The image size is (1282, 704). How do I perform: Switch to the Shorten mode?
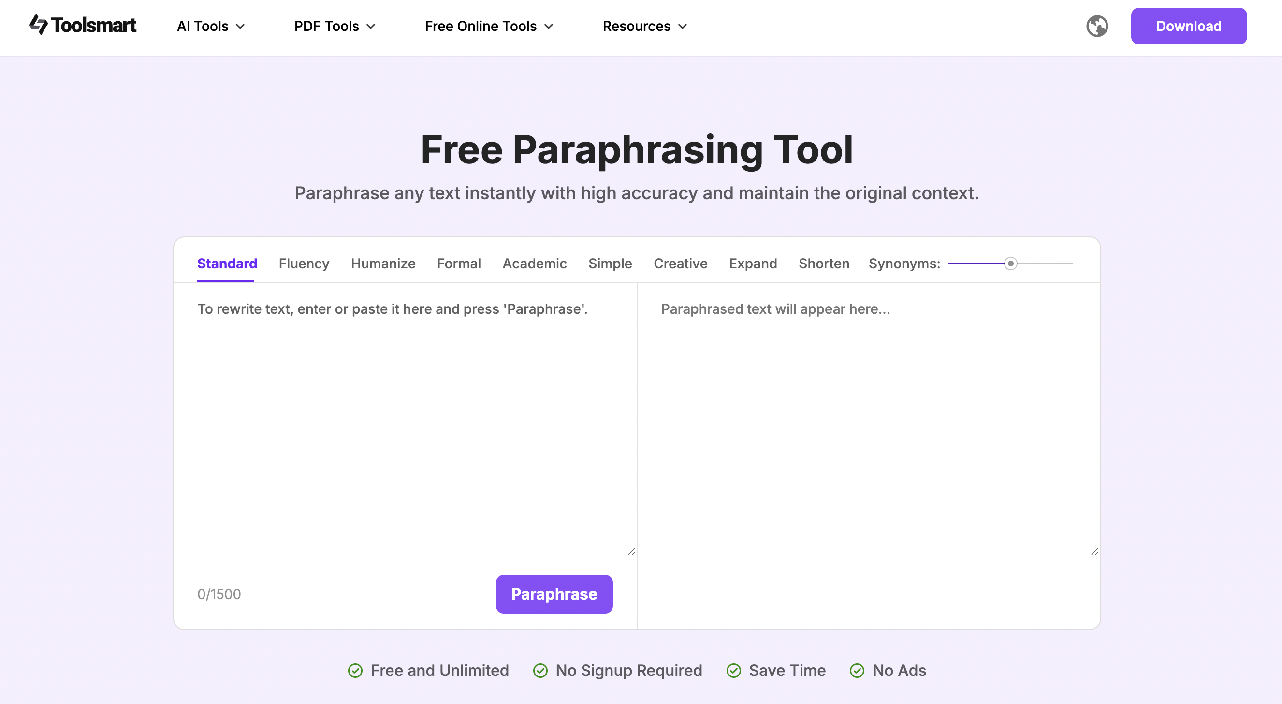824,264
